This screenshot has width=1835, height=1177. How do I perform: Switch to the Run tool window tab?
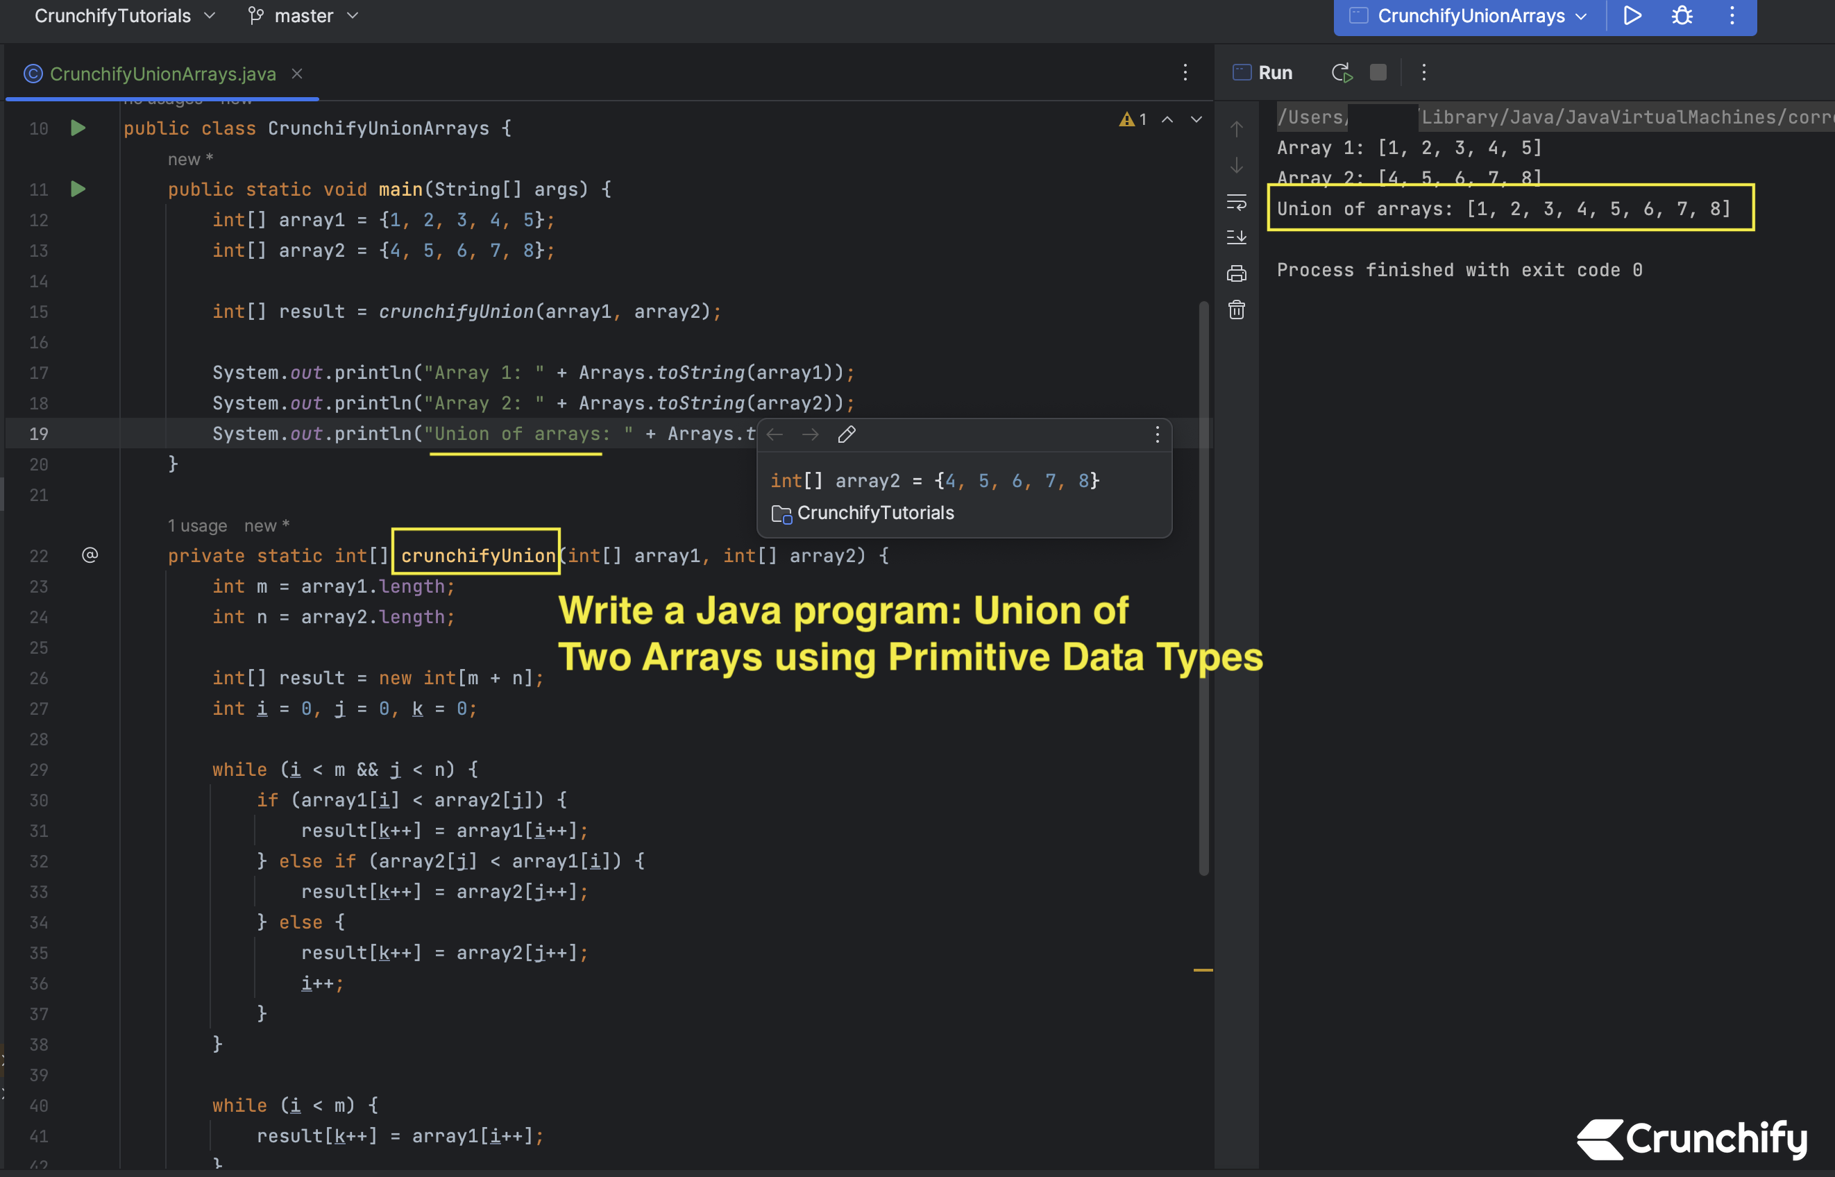point(1262,72)
